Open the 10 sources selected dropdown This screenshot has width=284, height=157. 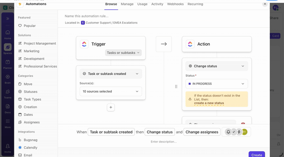110,91
